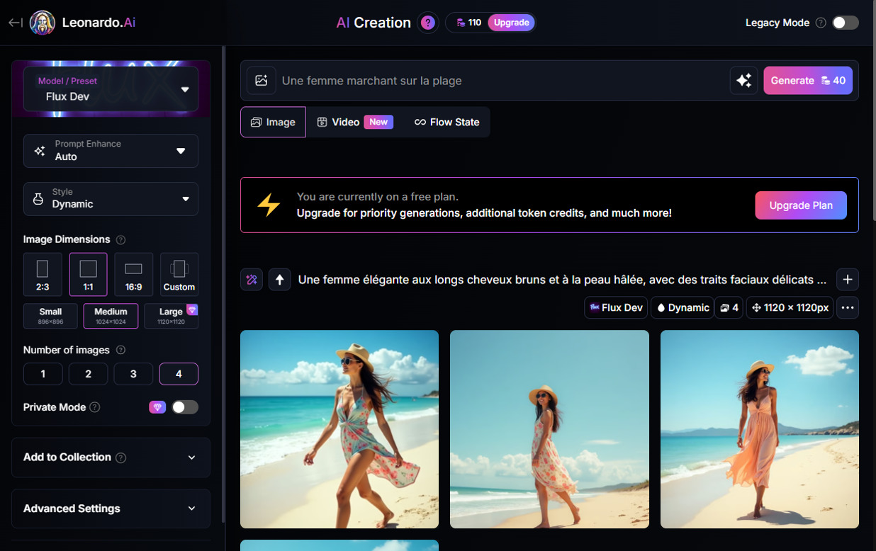The height and width of the screenshot is (551, 876).
Task: Open the first beach woman thumbnail
Action: (x=339, y=429)
